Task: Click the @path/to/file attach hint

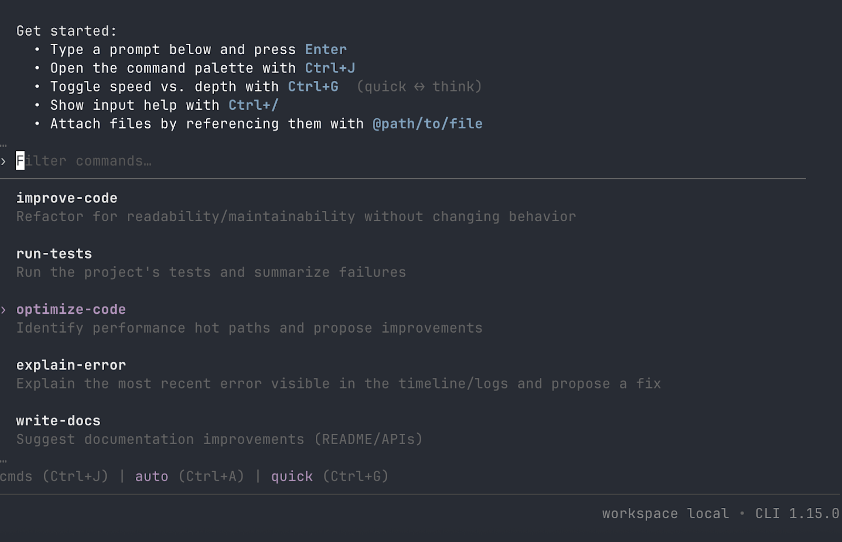Action: coord(427,124)
